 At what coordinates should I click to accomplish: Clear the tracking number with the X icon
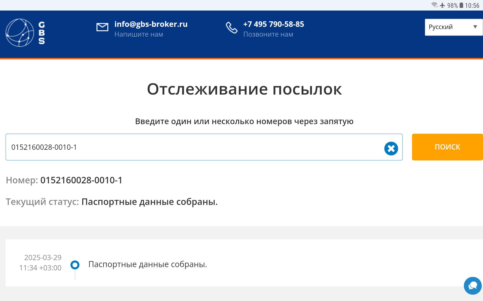tap(391, 148)
